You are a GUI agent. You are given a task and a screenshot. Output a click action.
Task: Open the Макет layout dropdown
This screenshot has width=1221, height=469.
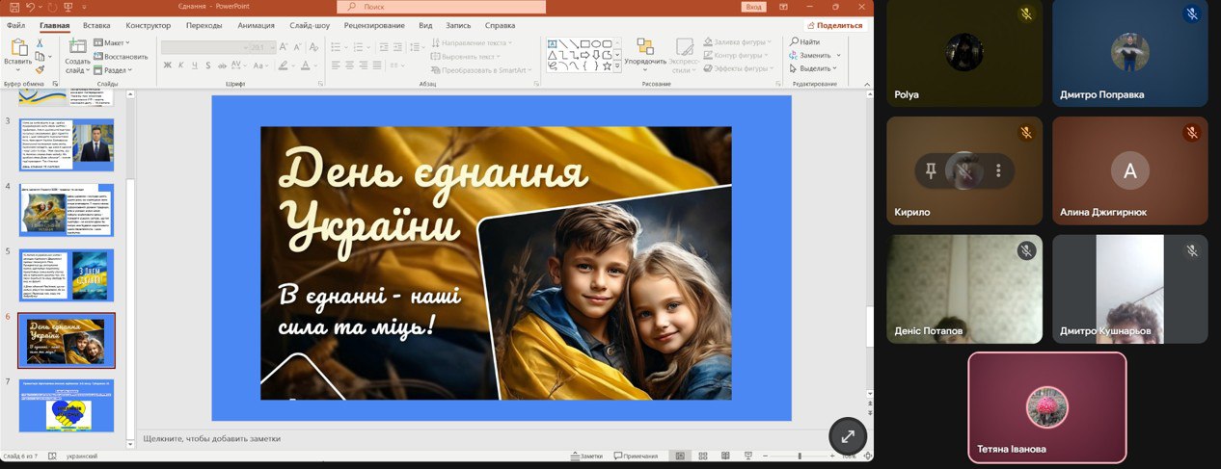tap(114, 42)
